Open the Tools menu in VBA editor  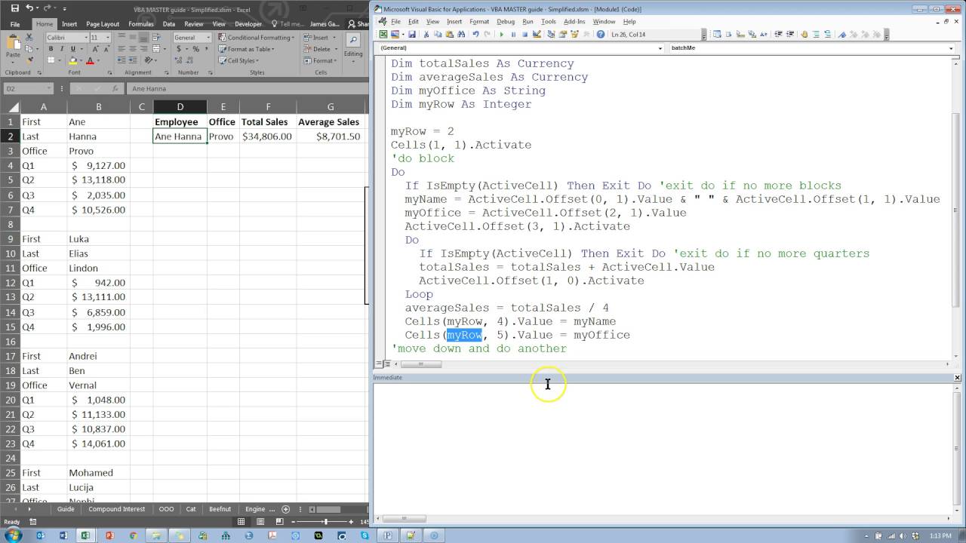549,22
